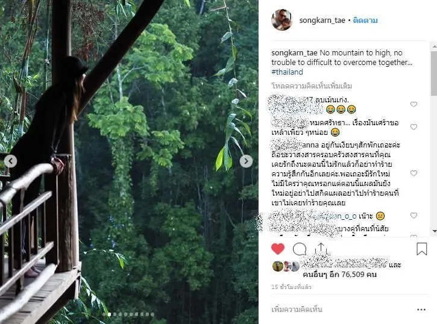Share the post via share icon
The image size is (437, 324).
(x=321, y=249)
